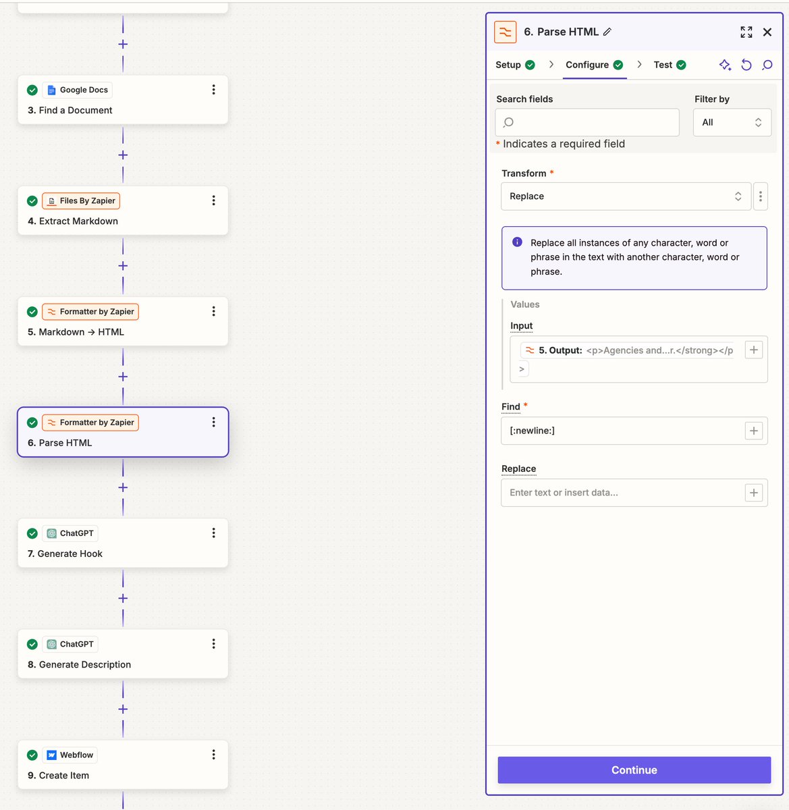The image size is (789, 810).
Task: Expand the step panel to full screen
Action: 746,32
